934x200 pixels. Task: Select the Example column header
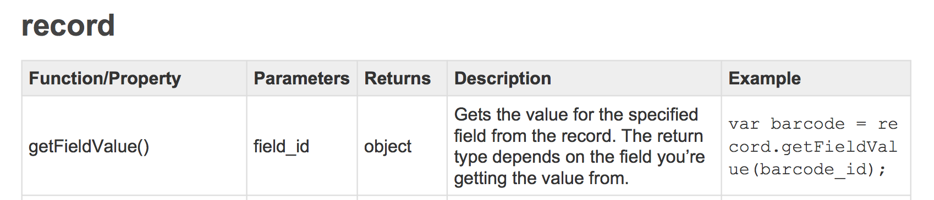pyautogui.click(x=764, y=78)
